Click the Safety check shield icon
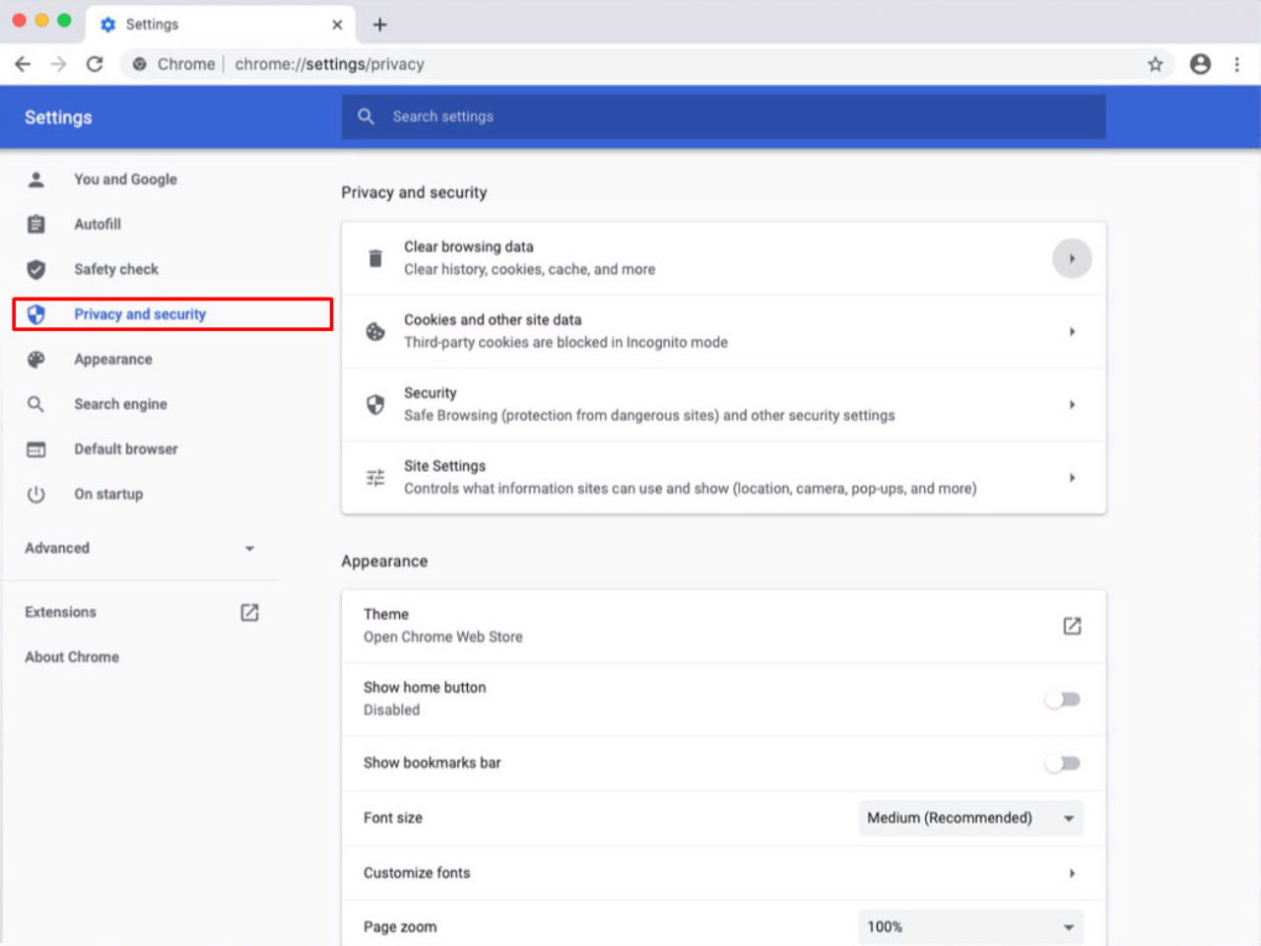This screenshot has width=1261, height=946. [36, 269]
